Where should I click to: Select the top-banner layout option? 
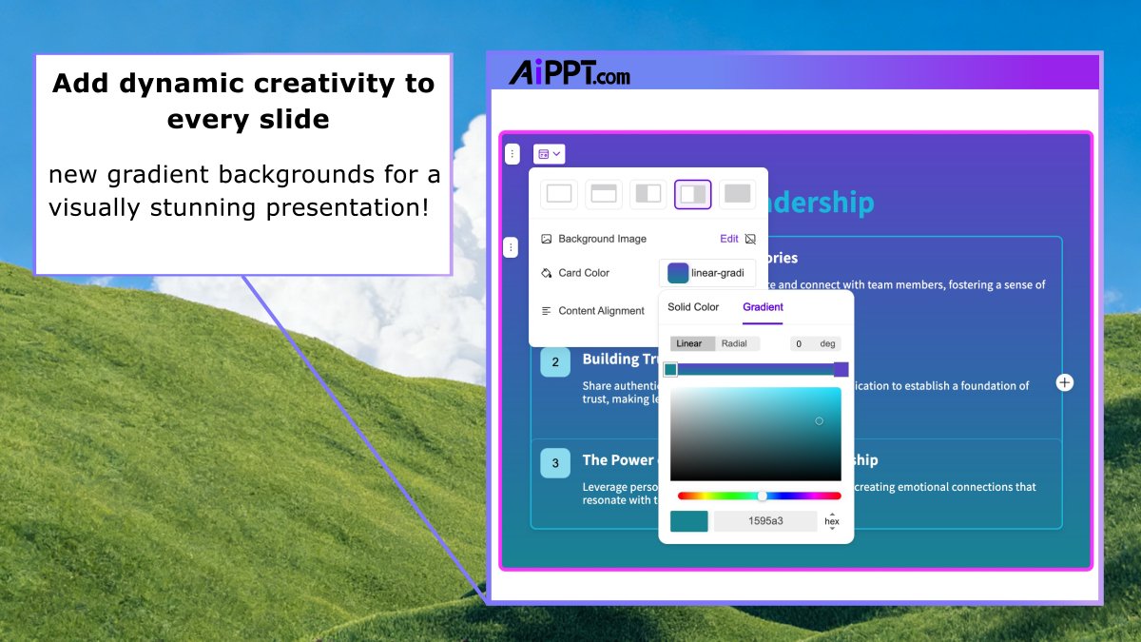point(604,194)
